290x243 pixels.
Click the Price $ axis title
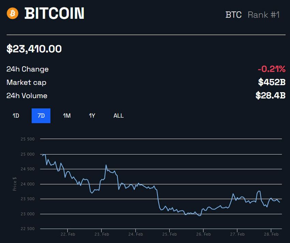pyautogui.click(x=14, y=184)
